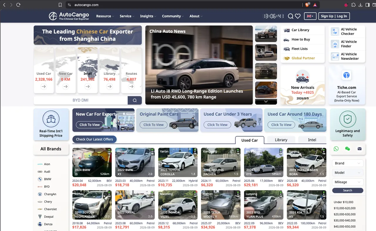376x231 pixels.
Task: Open the 2024 BMW I3 listing photo
Action: 92,162
